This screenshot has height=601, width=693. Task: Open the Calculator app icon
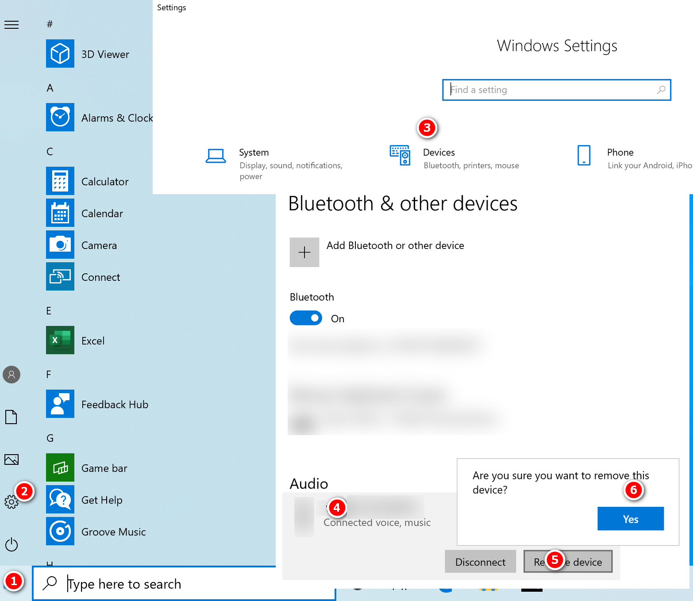(60, 181)
